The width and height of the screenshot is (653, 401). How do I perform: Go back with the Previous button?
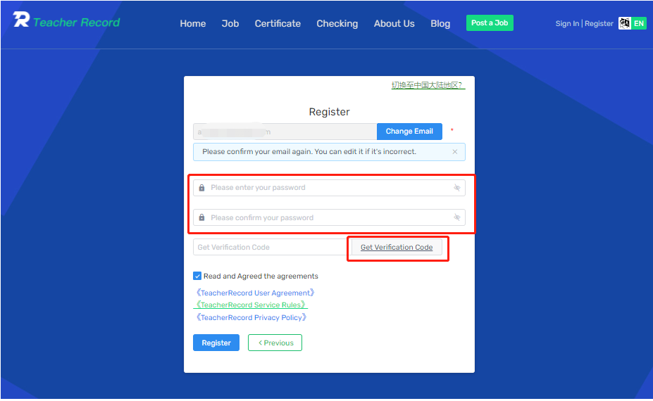click(275, 343)
